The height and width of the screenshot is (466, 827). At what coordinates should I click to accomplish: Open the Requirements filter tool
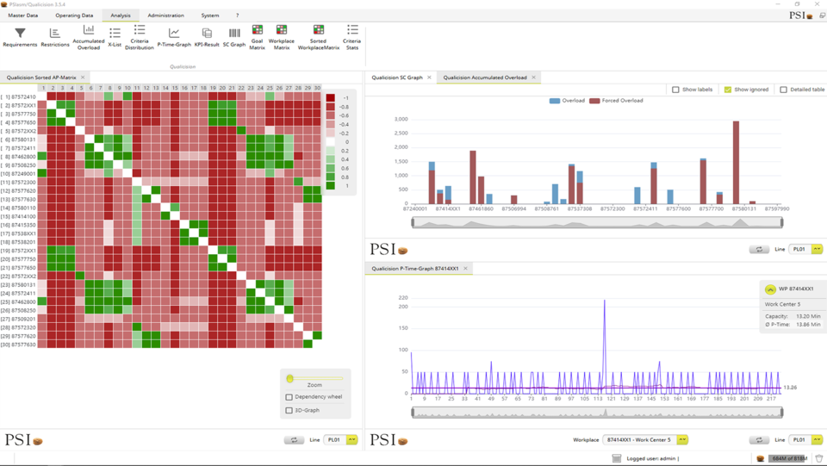point(20,38)
